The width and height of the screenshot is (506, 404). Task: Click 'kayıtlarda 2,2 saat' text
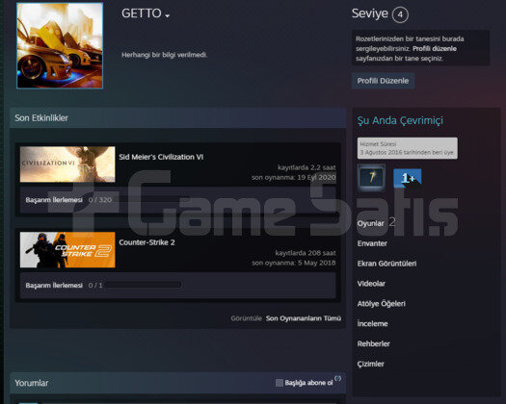(306, 167)
